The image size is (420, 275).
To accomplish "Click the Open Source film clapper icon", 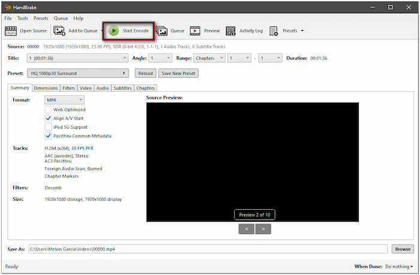I will tap(11, 31).
